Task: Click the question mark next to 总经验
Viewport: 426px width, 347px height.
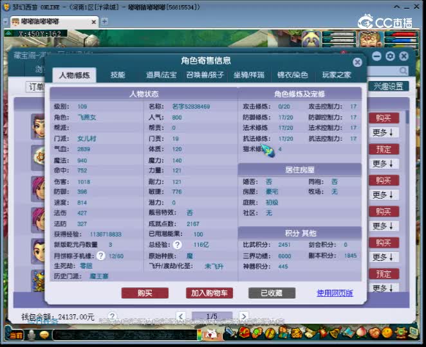Action: pos(178,245)
